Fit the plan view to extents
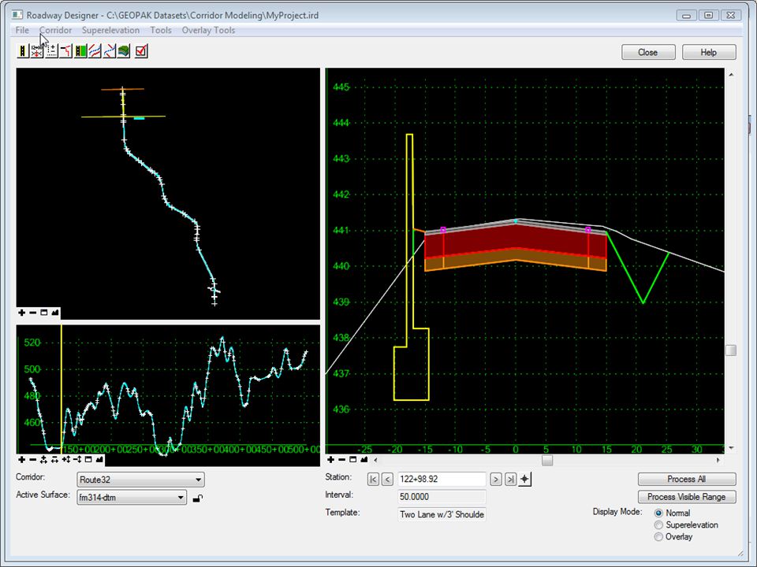Screen dimensions: 757x567 [x=55, y=313]
